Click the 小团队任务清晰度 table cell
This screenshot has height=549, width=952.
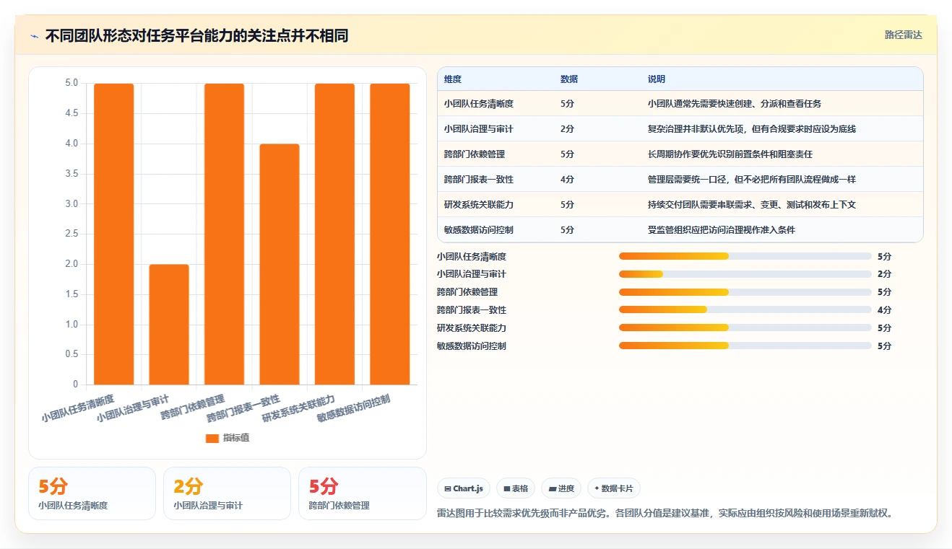click(x=479, y=104)
